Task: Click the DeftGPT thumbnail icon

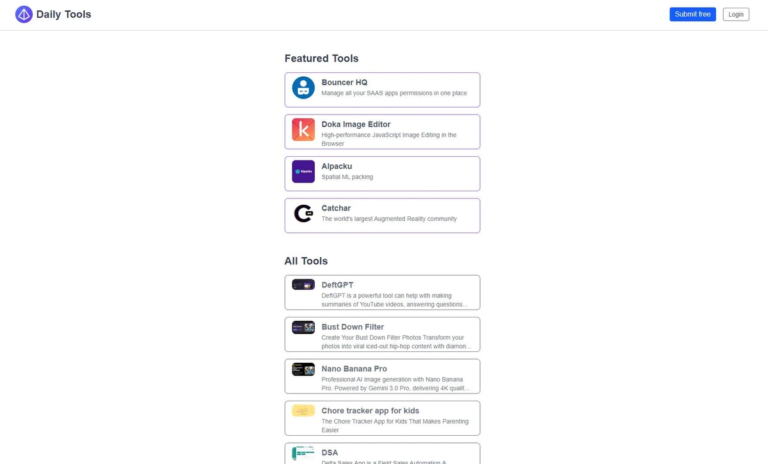Action: [x=303, y=284]
